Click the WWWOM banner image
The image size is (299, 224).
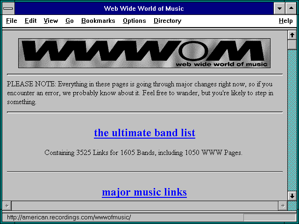[x=144, y=53]
